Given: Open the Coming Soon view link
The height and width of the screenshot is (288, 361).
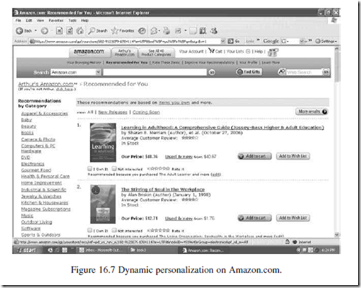Looking at the screenshot, I should [x=146, y=112].
